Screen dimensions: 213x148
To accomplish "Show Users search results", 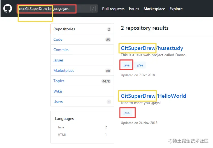I will tap(82, 102).
